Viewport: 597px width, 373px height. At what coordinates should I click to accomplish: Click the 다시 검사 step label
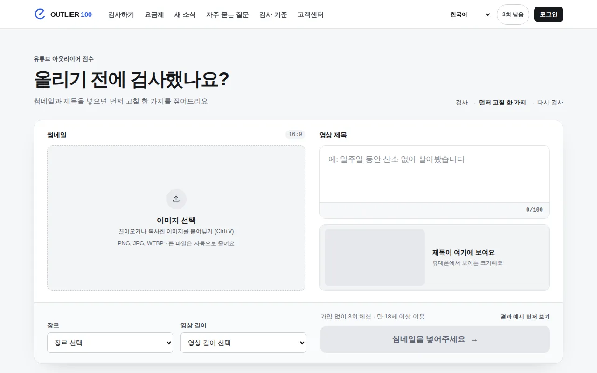tap(550, 103)
